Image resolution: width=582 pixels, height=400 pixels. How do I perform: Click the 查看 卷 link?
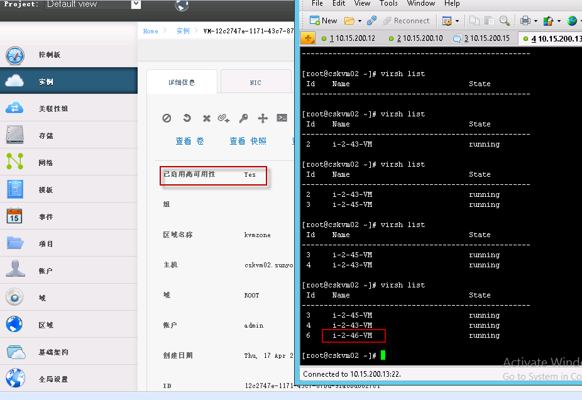point(190,141)
